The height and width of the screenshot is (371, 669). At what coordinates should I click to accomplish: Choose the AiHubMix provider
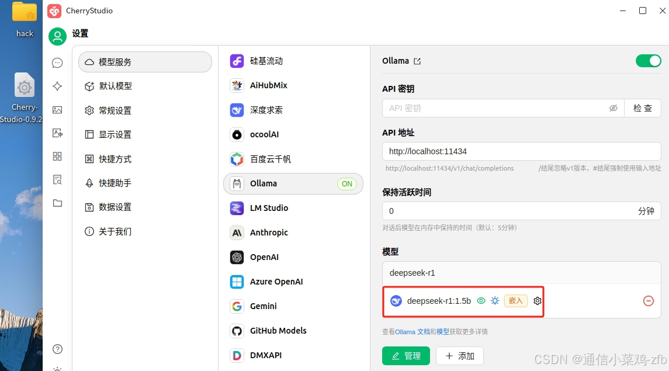click(293, 85)
